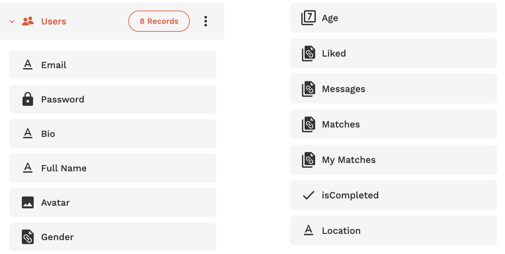The image size is (505, 254).
Task: Select the Full Name property
Action: click(112, 168)
